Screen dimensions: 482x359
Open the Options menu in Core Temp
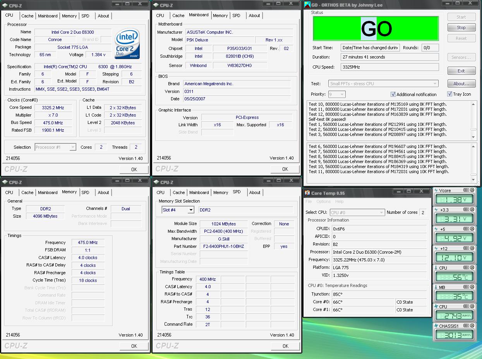(x=323, y=201)
